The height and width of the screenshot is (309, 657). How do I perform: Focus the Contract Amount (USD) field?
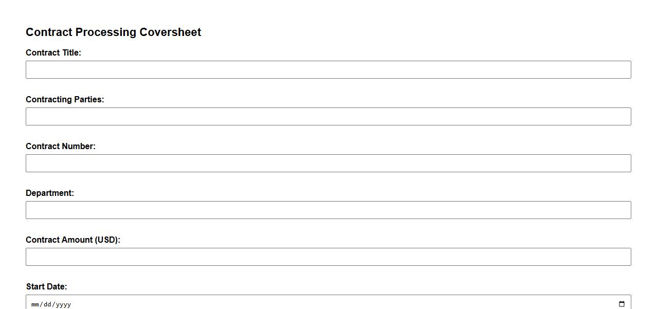[328, 257]
